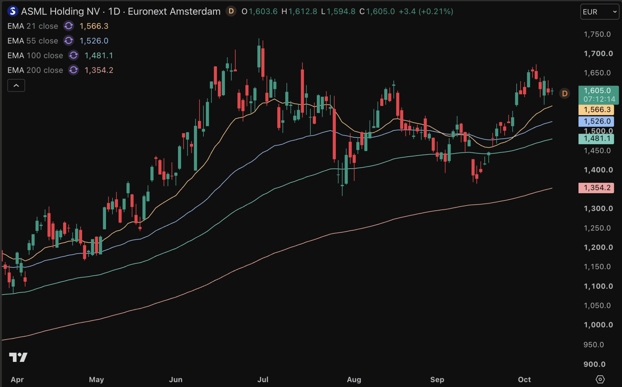Click the open price value 1,603.6
This screenshot has width=622, height=387.
[263, 12]
